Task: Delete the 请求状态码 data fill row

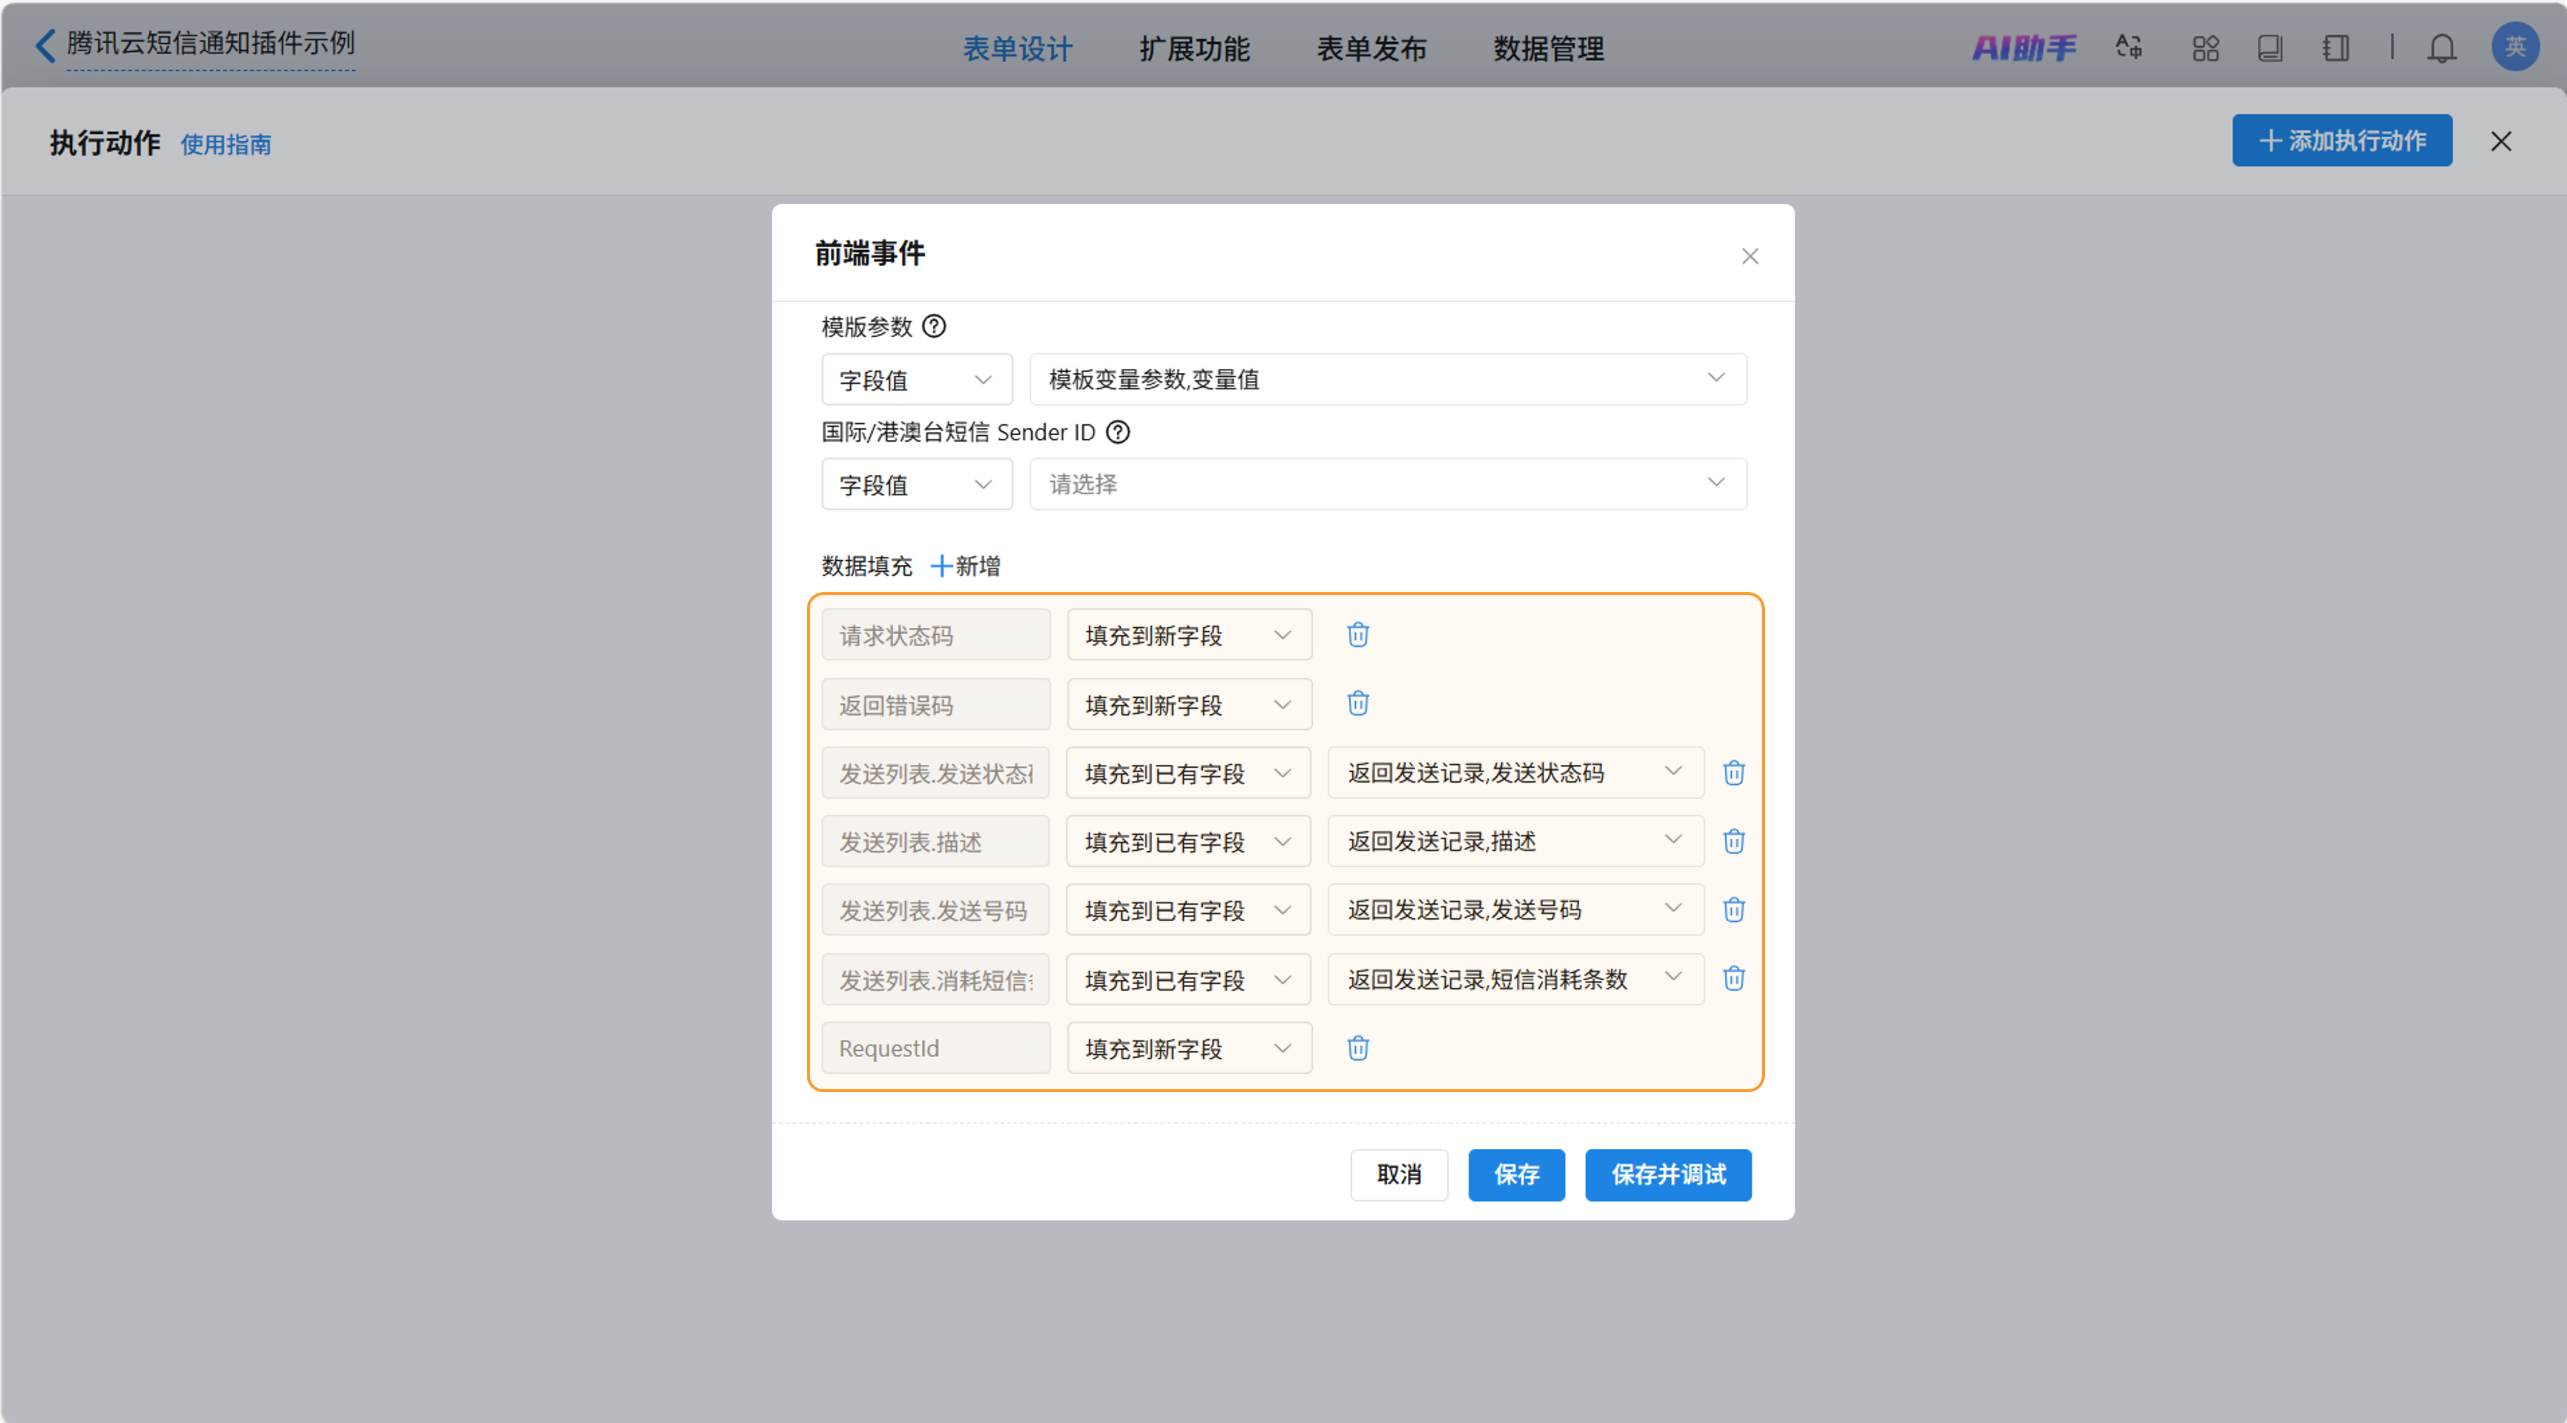Action: point(1357,635)
